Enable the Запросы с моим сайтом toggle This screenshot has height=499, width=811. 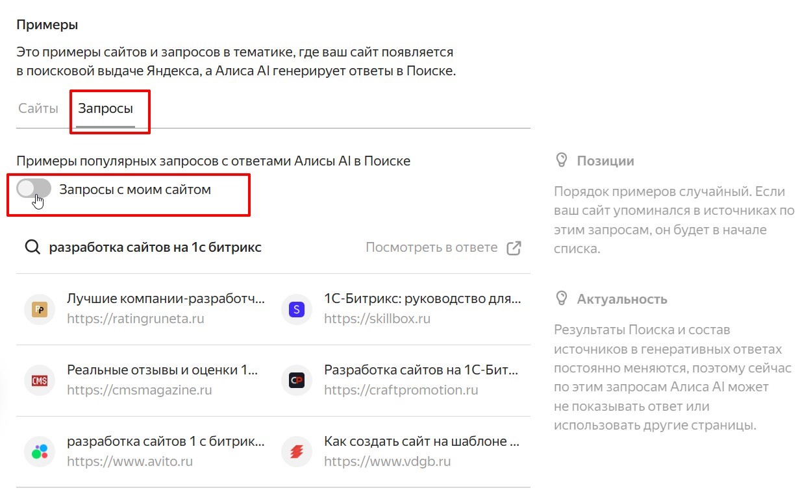[x=34, y=189]
